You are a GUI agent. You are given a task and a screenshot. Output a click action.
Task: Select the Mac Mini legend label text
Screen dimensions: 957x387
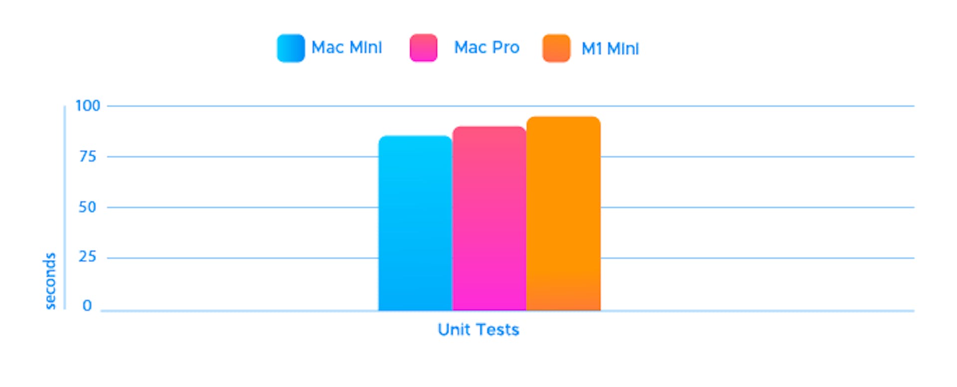346,48
